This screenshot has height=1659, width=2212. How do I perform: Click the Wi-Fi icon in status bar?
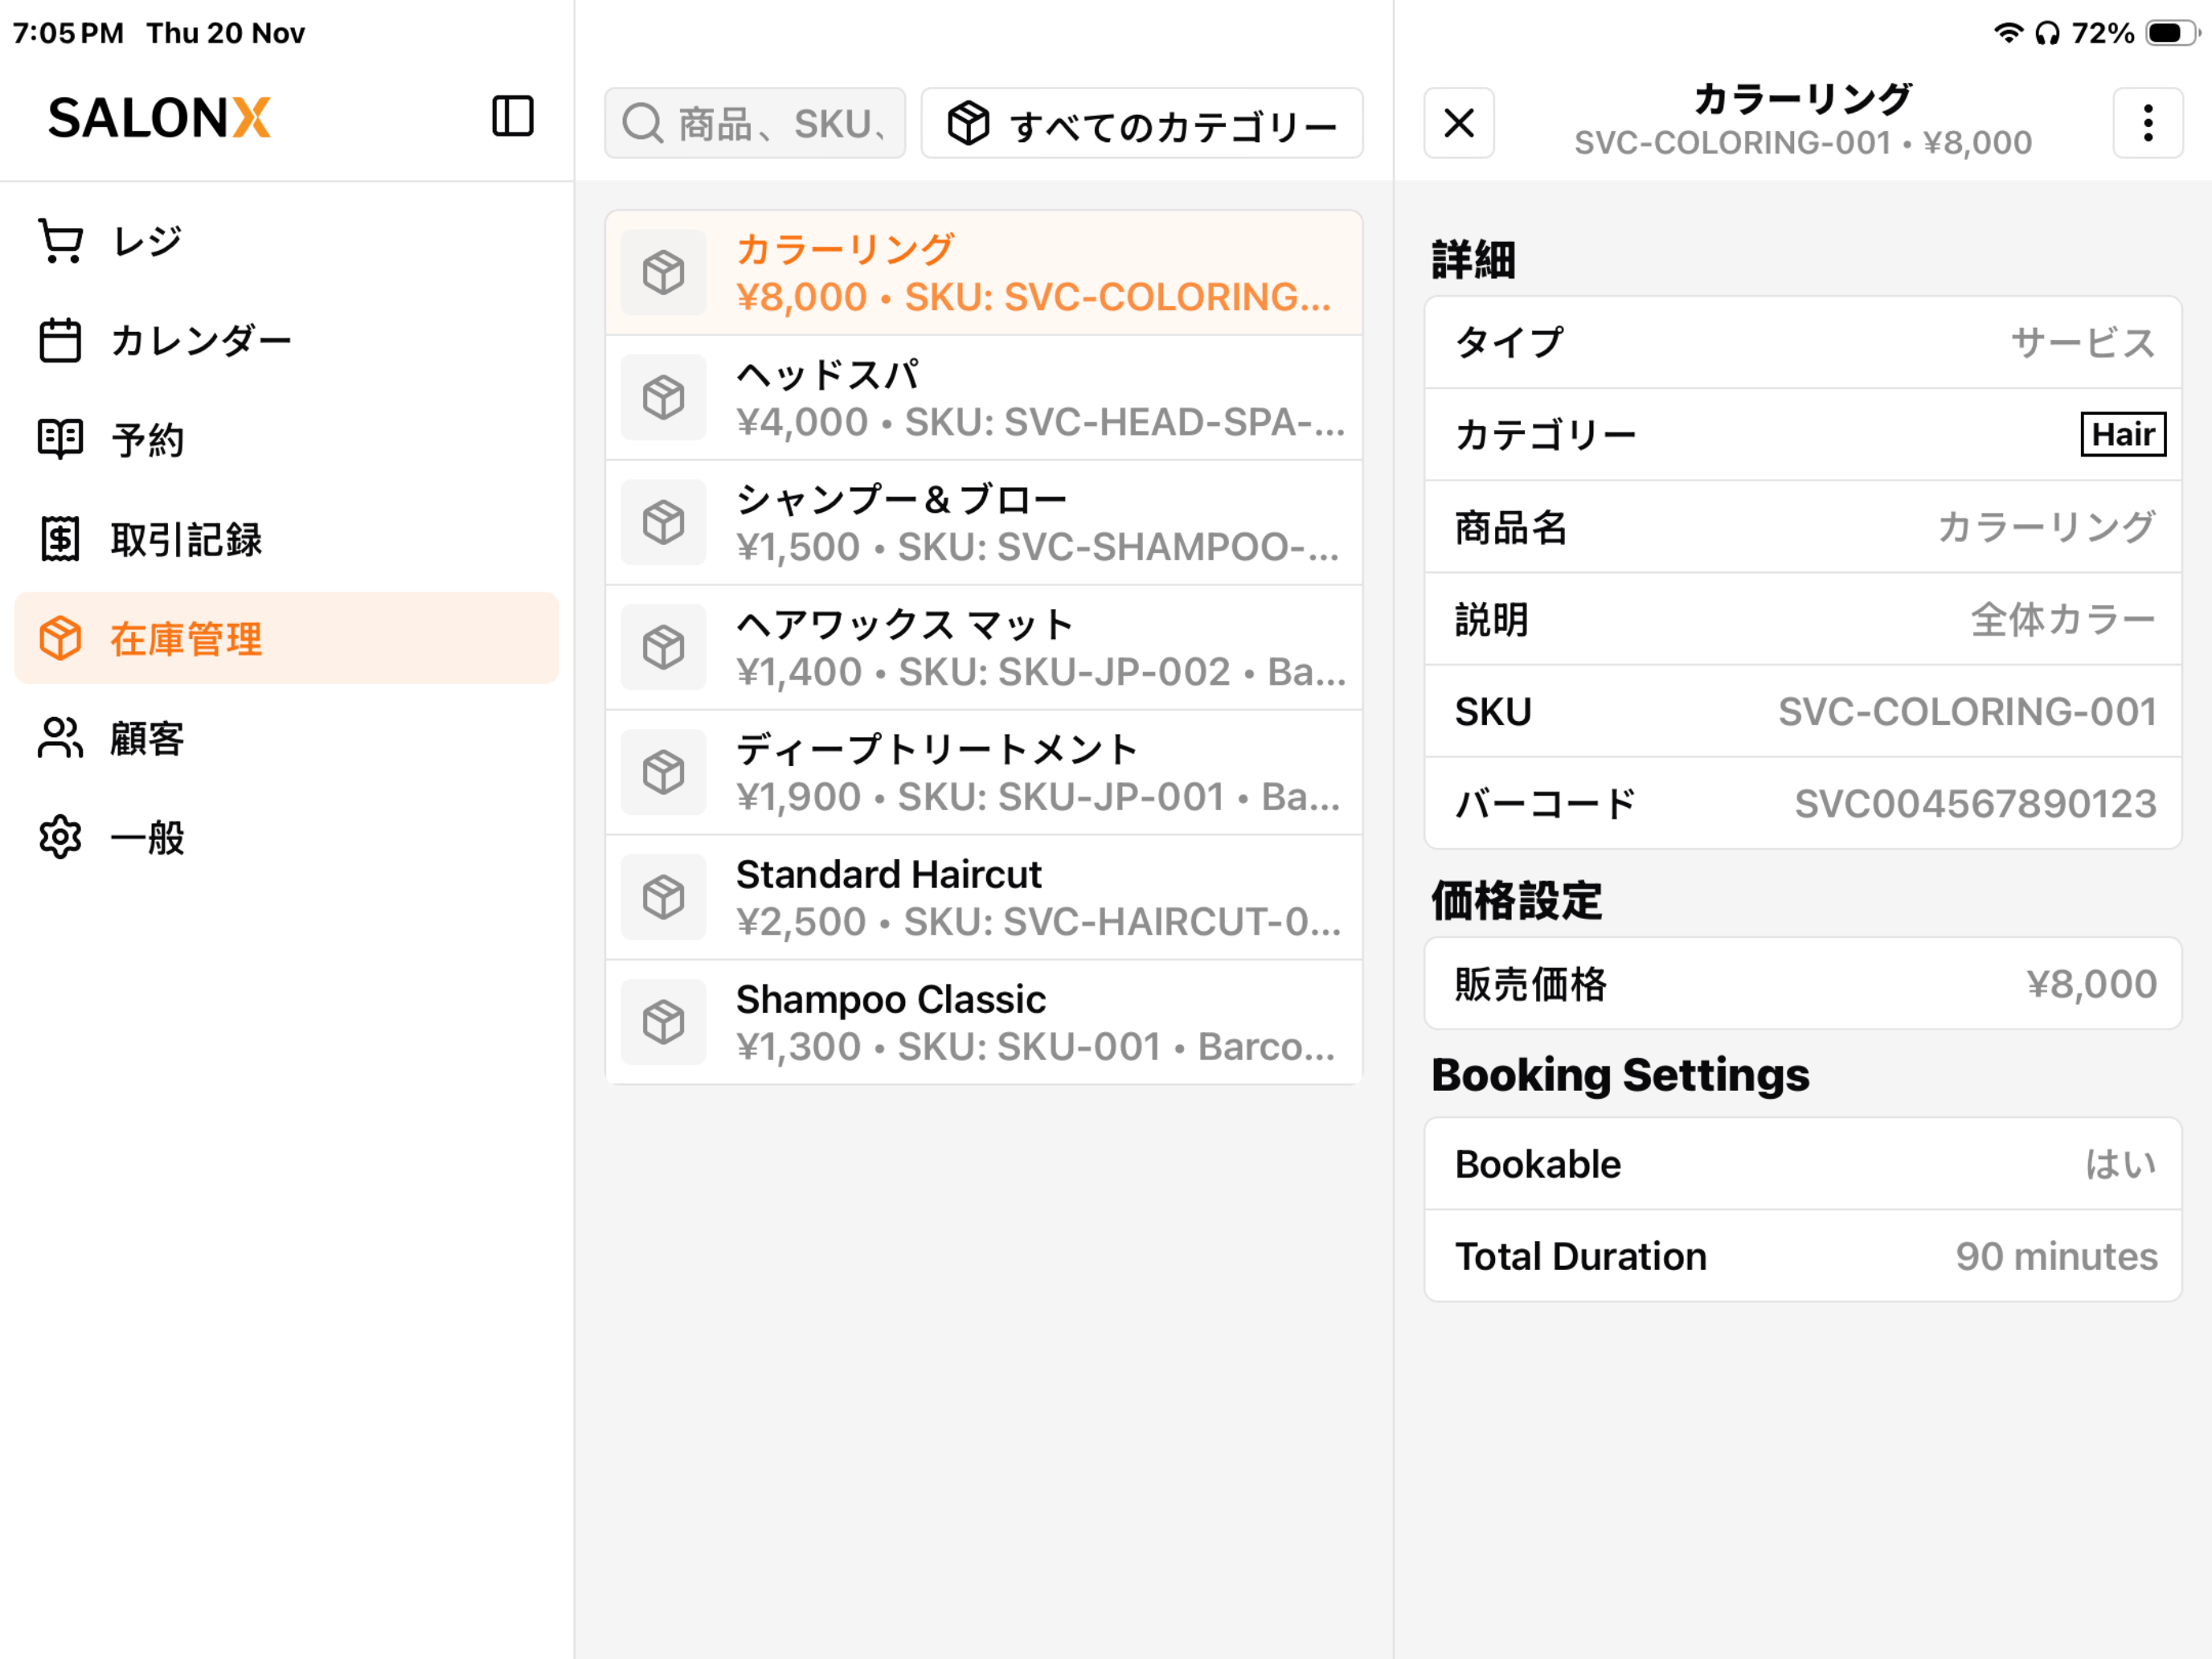[x=2008, y=33]
